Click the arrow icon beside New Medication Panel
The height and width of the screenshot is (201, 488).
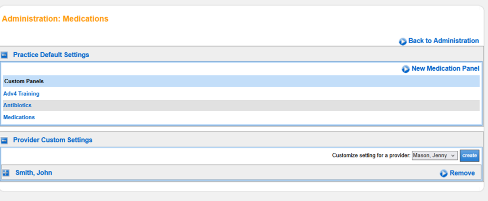[406, 69]
